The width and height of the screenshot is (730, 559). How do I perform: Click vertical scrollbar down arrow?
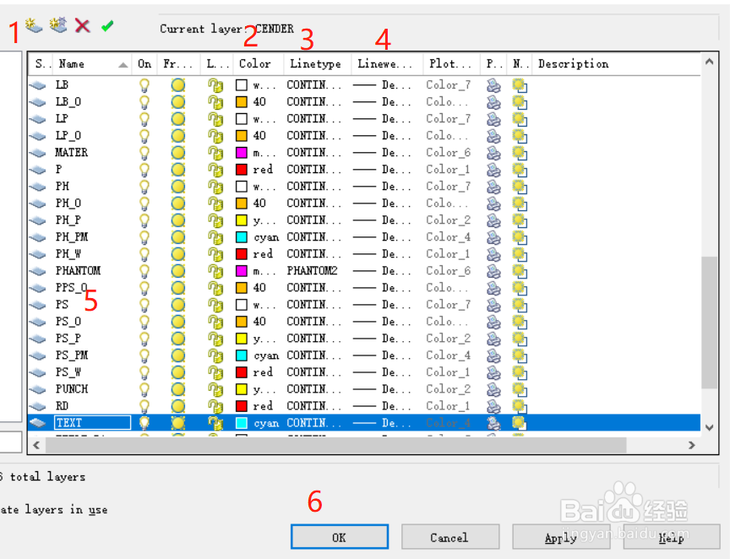point(709,427)
